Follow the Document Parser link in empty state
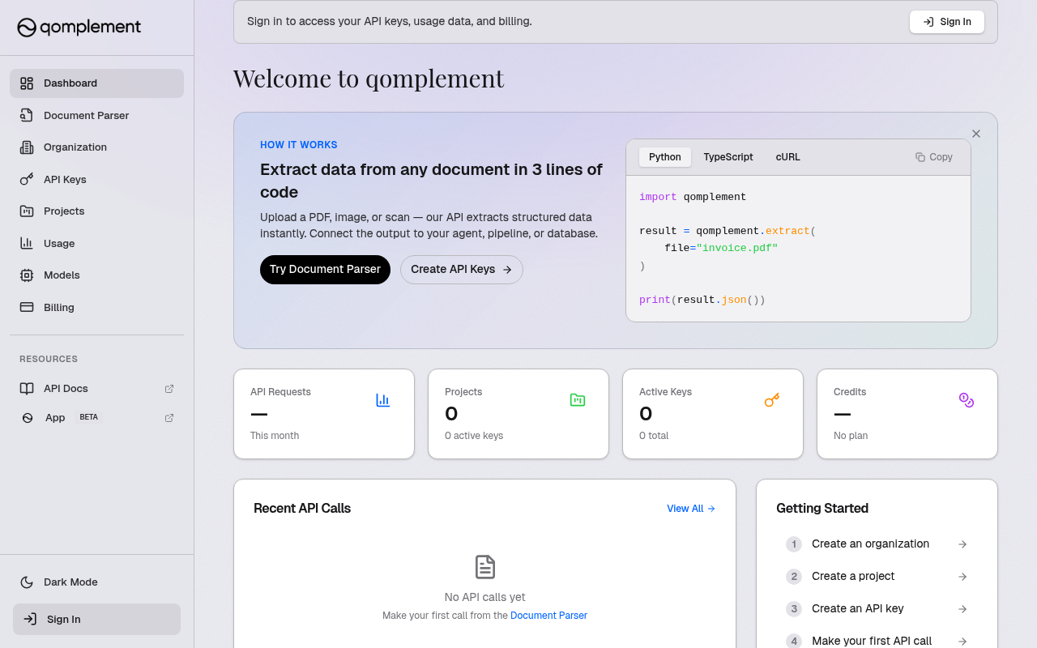1037x648 pixels. (548, 616)
